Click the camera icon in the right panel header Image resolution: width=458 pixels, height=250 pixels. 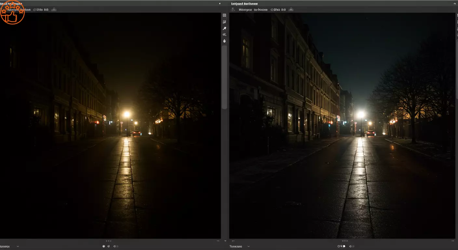[x=291, y=9]
